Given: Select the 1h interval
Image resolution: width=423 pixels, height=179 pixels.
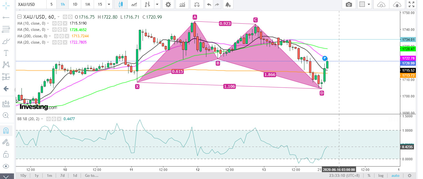Looking at the screenshot, I should click(63, 4).
